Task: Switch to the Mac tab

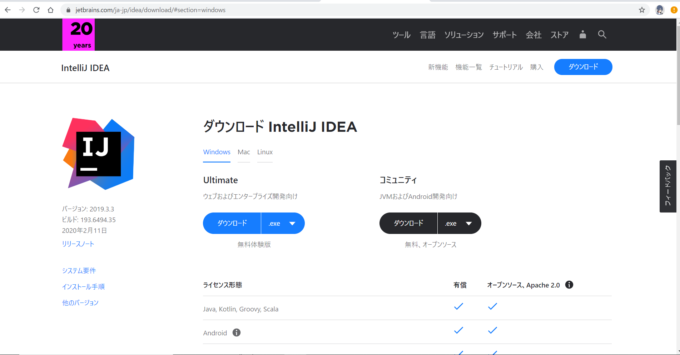Action: tap(244, 152)
